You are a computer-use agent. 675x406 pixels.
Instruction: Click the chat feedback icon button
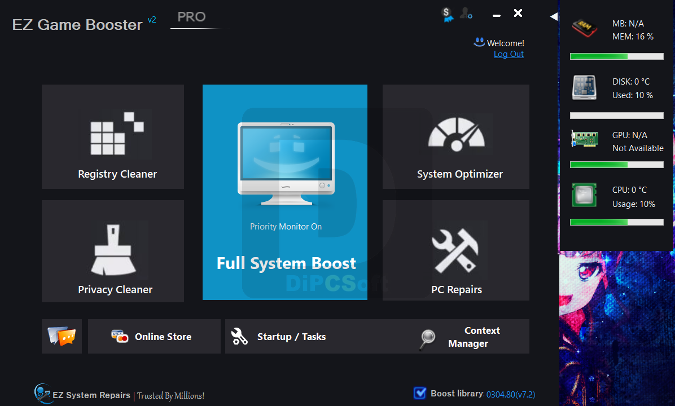pyautogui.click(x=62, y=336)
